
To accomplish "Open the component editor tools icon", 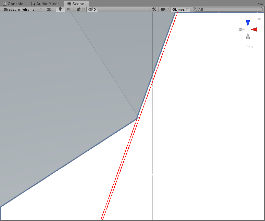I will pyautogui.click(x=154, y=9).
